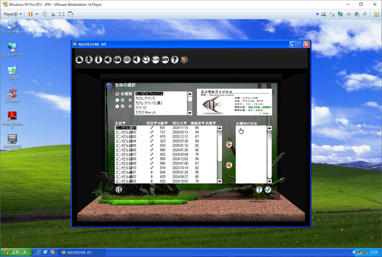Viewport: 382px width, 257px height.
Task: Click the tank import icon in toolbar
Action: (x=89, y=59)
